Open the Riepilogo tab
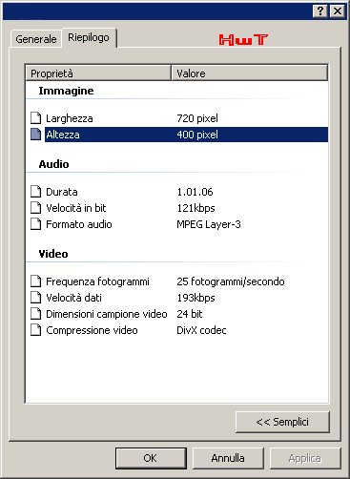The width and height of the screenshot is (350, 479). click(89, 38)
